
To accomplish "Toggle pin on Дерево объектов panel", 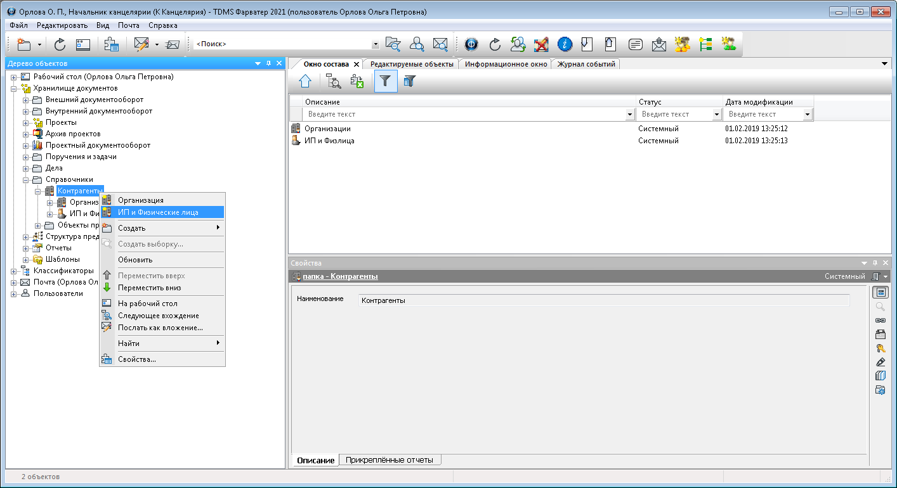I will pos(268,63).
